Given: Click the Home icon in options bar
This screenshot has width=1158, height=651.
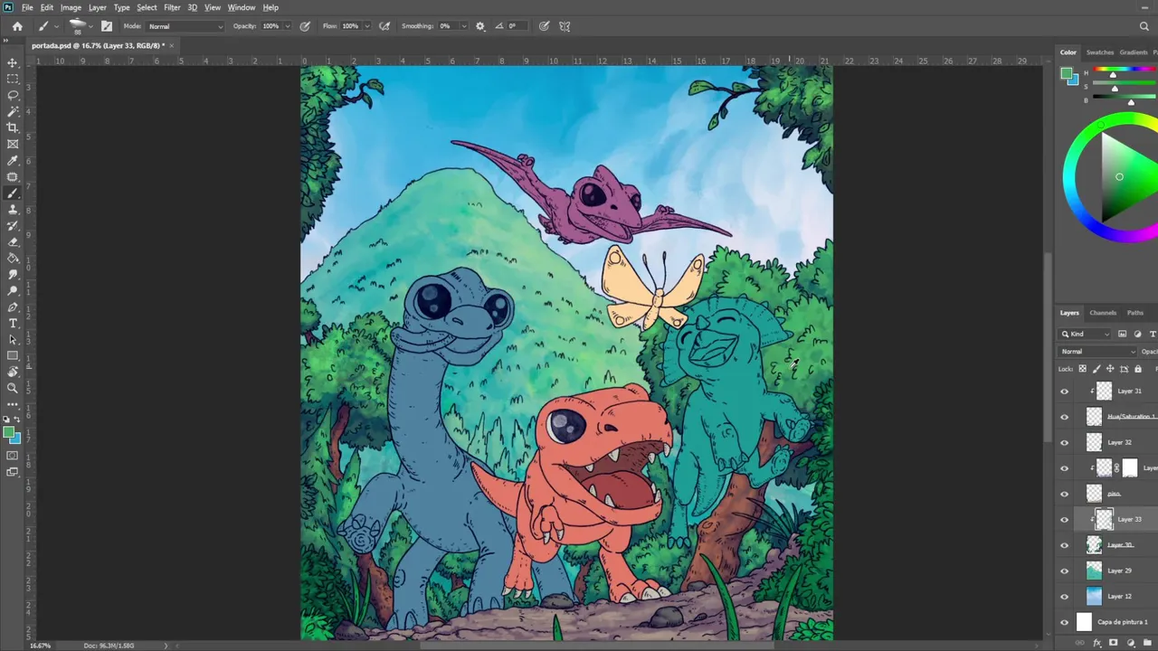Looking at the screenshot, I should pos(17,26).
